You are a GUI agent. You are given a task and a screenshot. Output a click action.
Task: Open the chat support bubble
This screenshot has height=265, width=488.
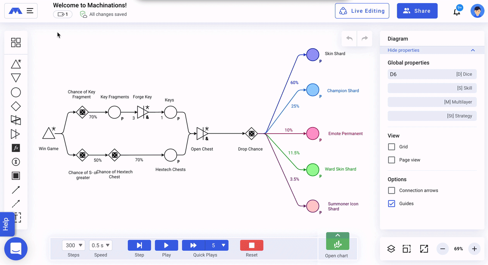point(16,249)
